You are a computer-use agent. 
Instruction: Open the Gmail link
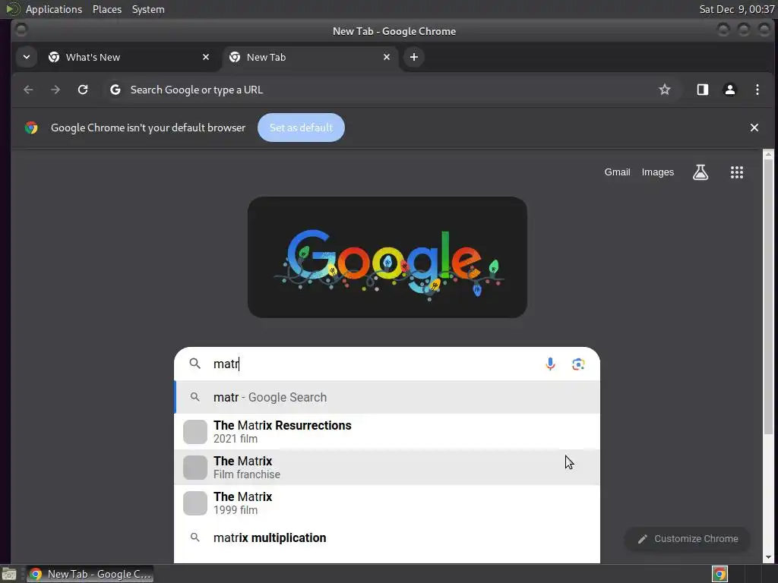point(617,172)
